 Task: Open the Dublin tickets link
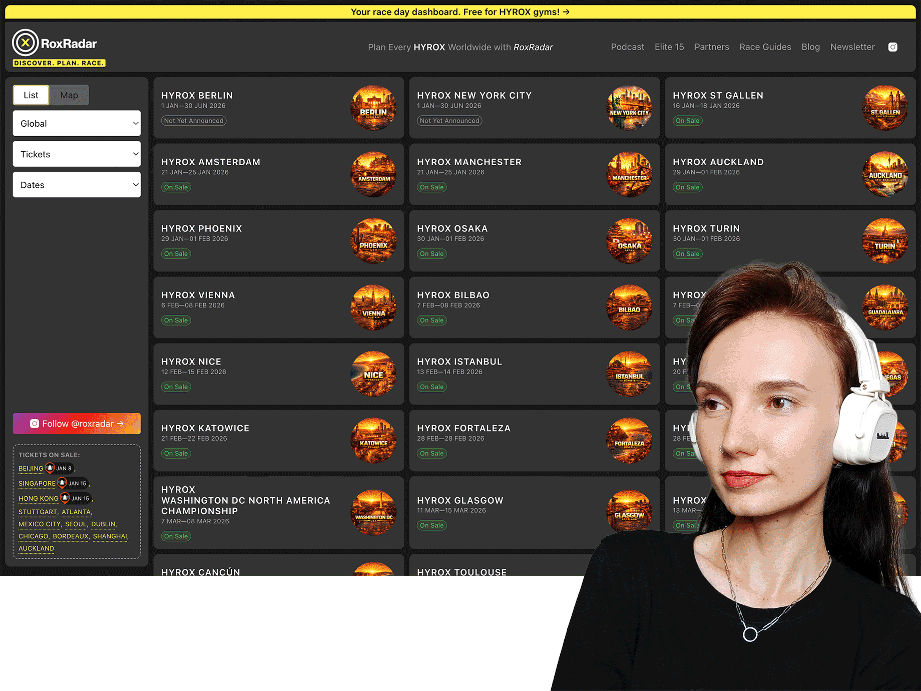tap(103, 524)
